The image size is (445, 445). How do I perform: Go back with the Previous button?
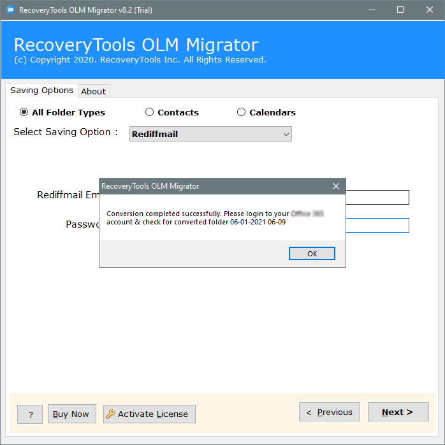click(x=330, y=412)
